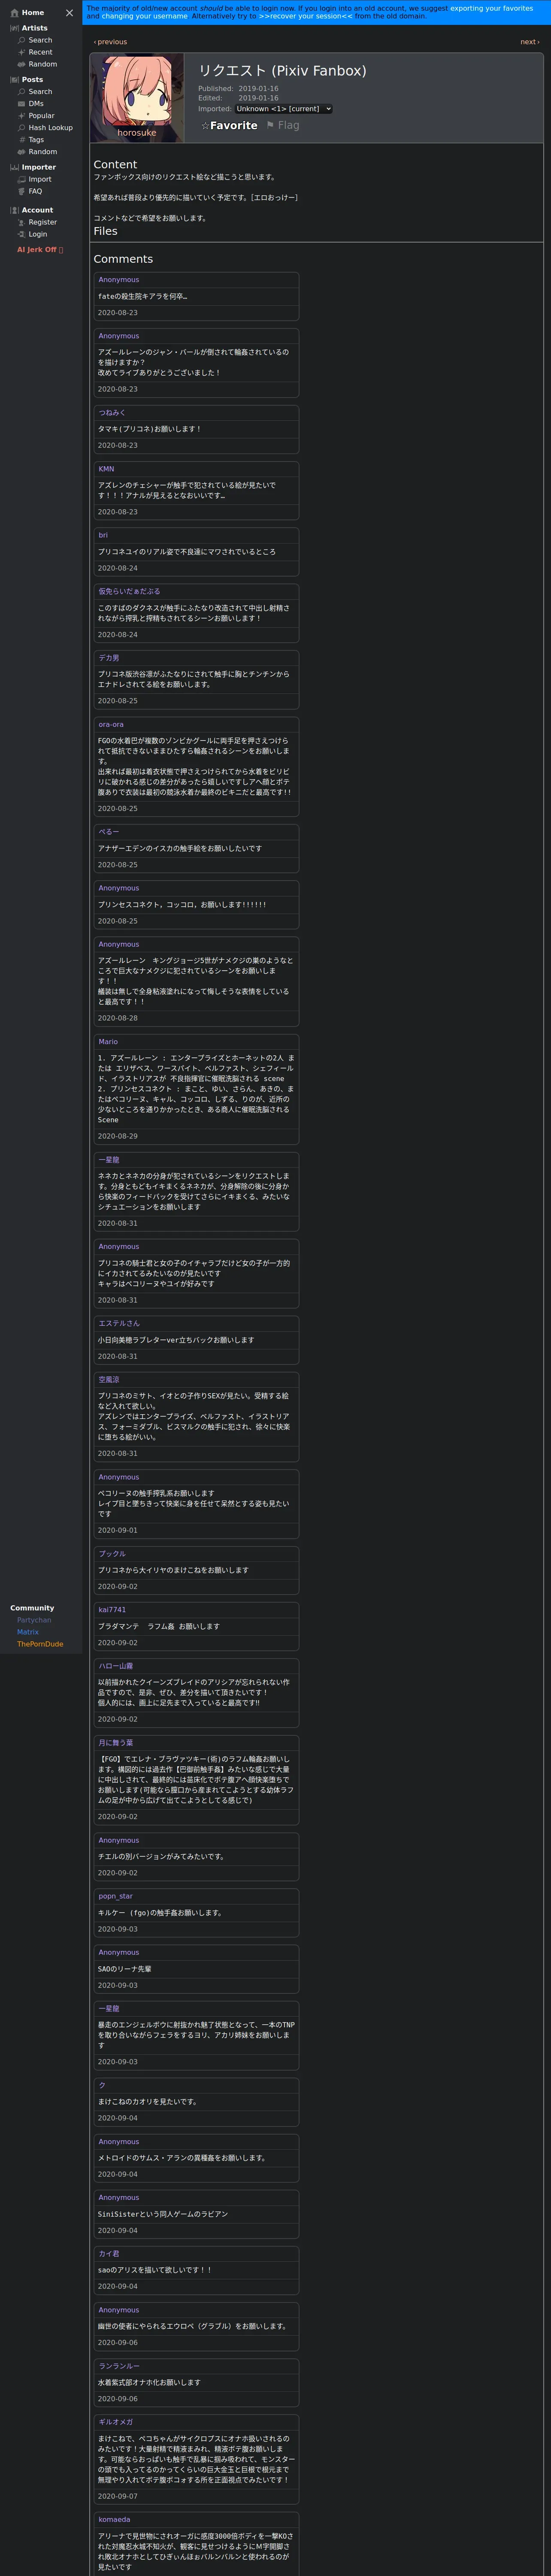Click the magnifier icon beside Posts Search
551x2576 pixels.
point(22,92)
